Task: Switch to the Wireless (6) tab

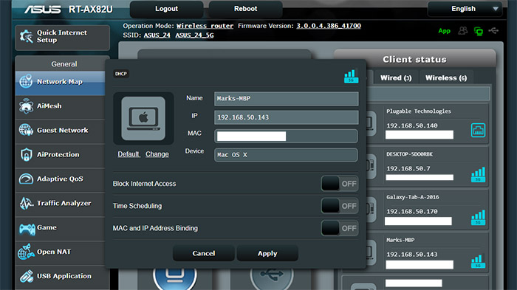Action: (446, 77)
